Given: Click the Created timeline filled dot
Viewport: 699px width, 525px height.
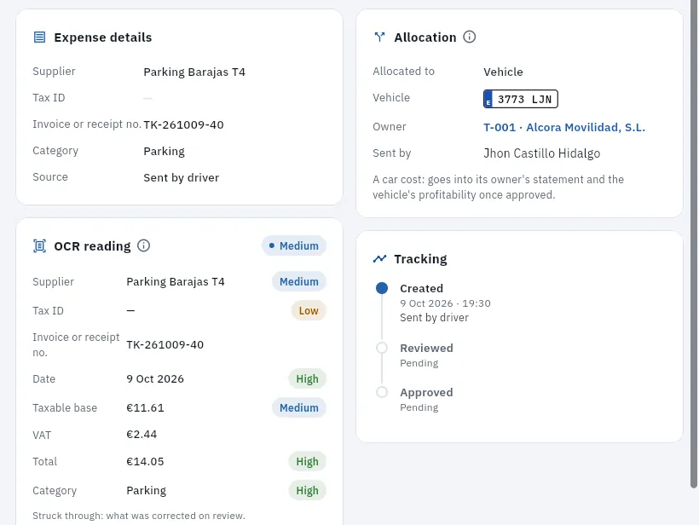Looking at the screenshot, I should click(x=382, y=288).
